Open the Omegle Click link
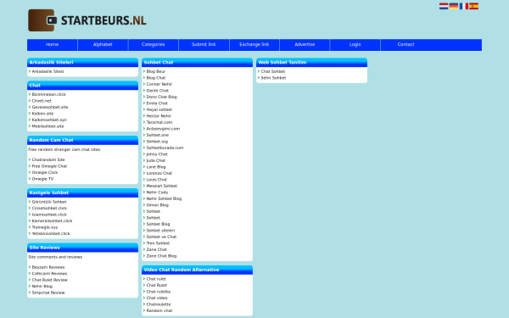509x318 pixels. [x=44, y=173]
